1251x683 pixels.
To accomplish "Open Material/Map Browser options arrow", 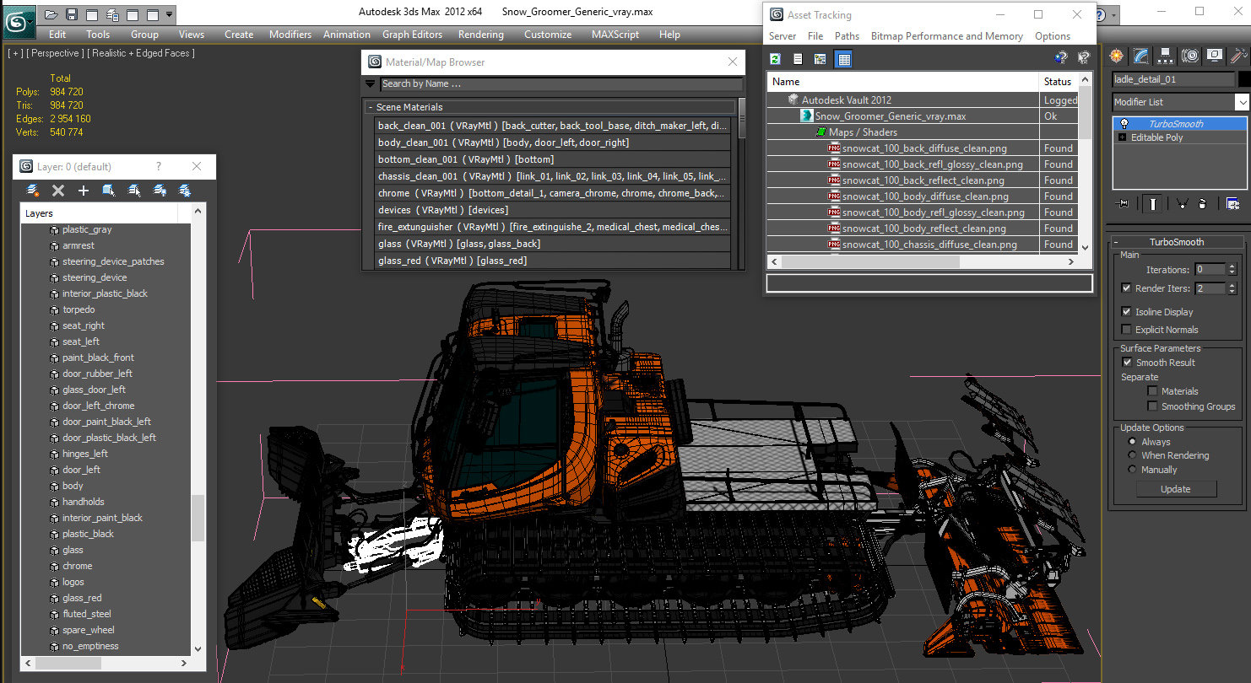I will (370, 83).
